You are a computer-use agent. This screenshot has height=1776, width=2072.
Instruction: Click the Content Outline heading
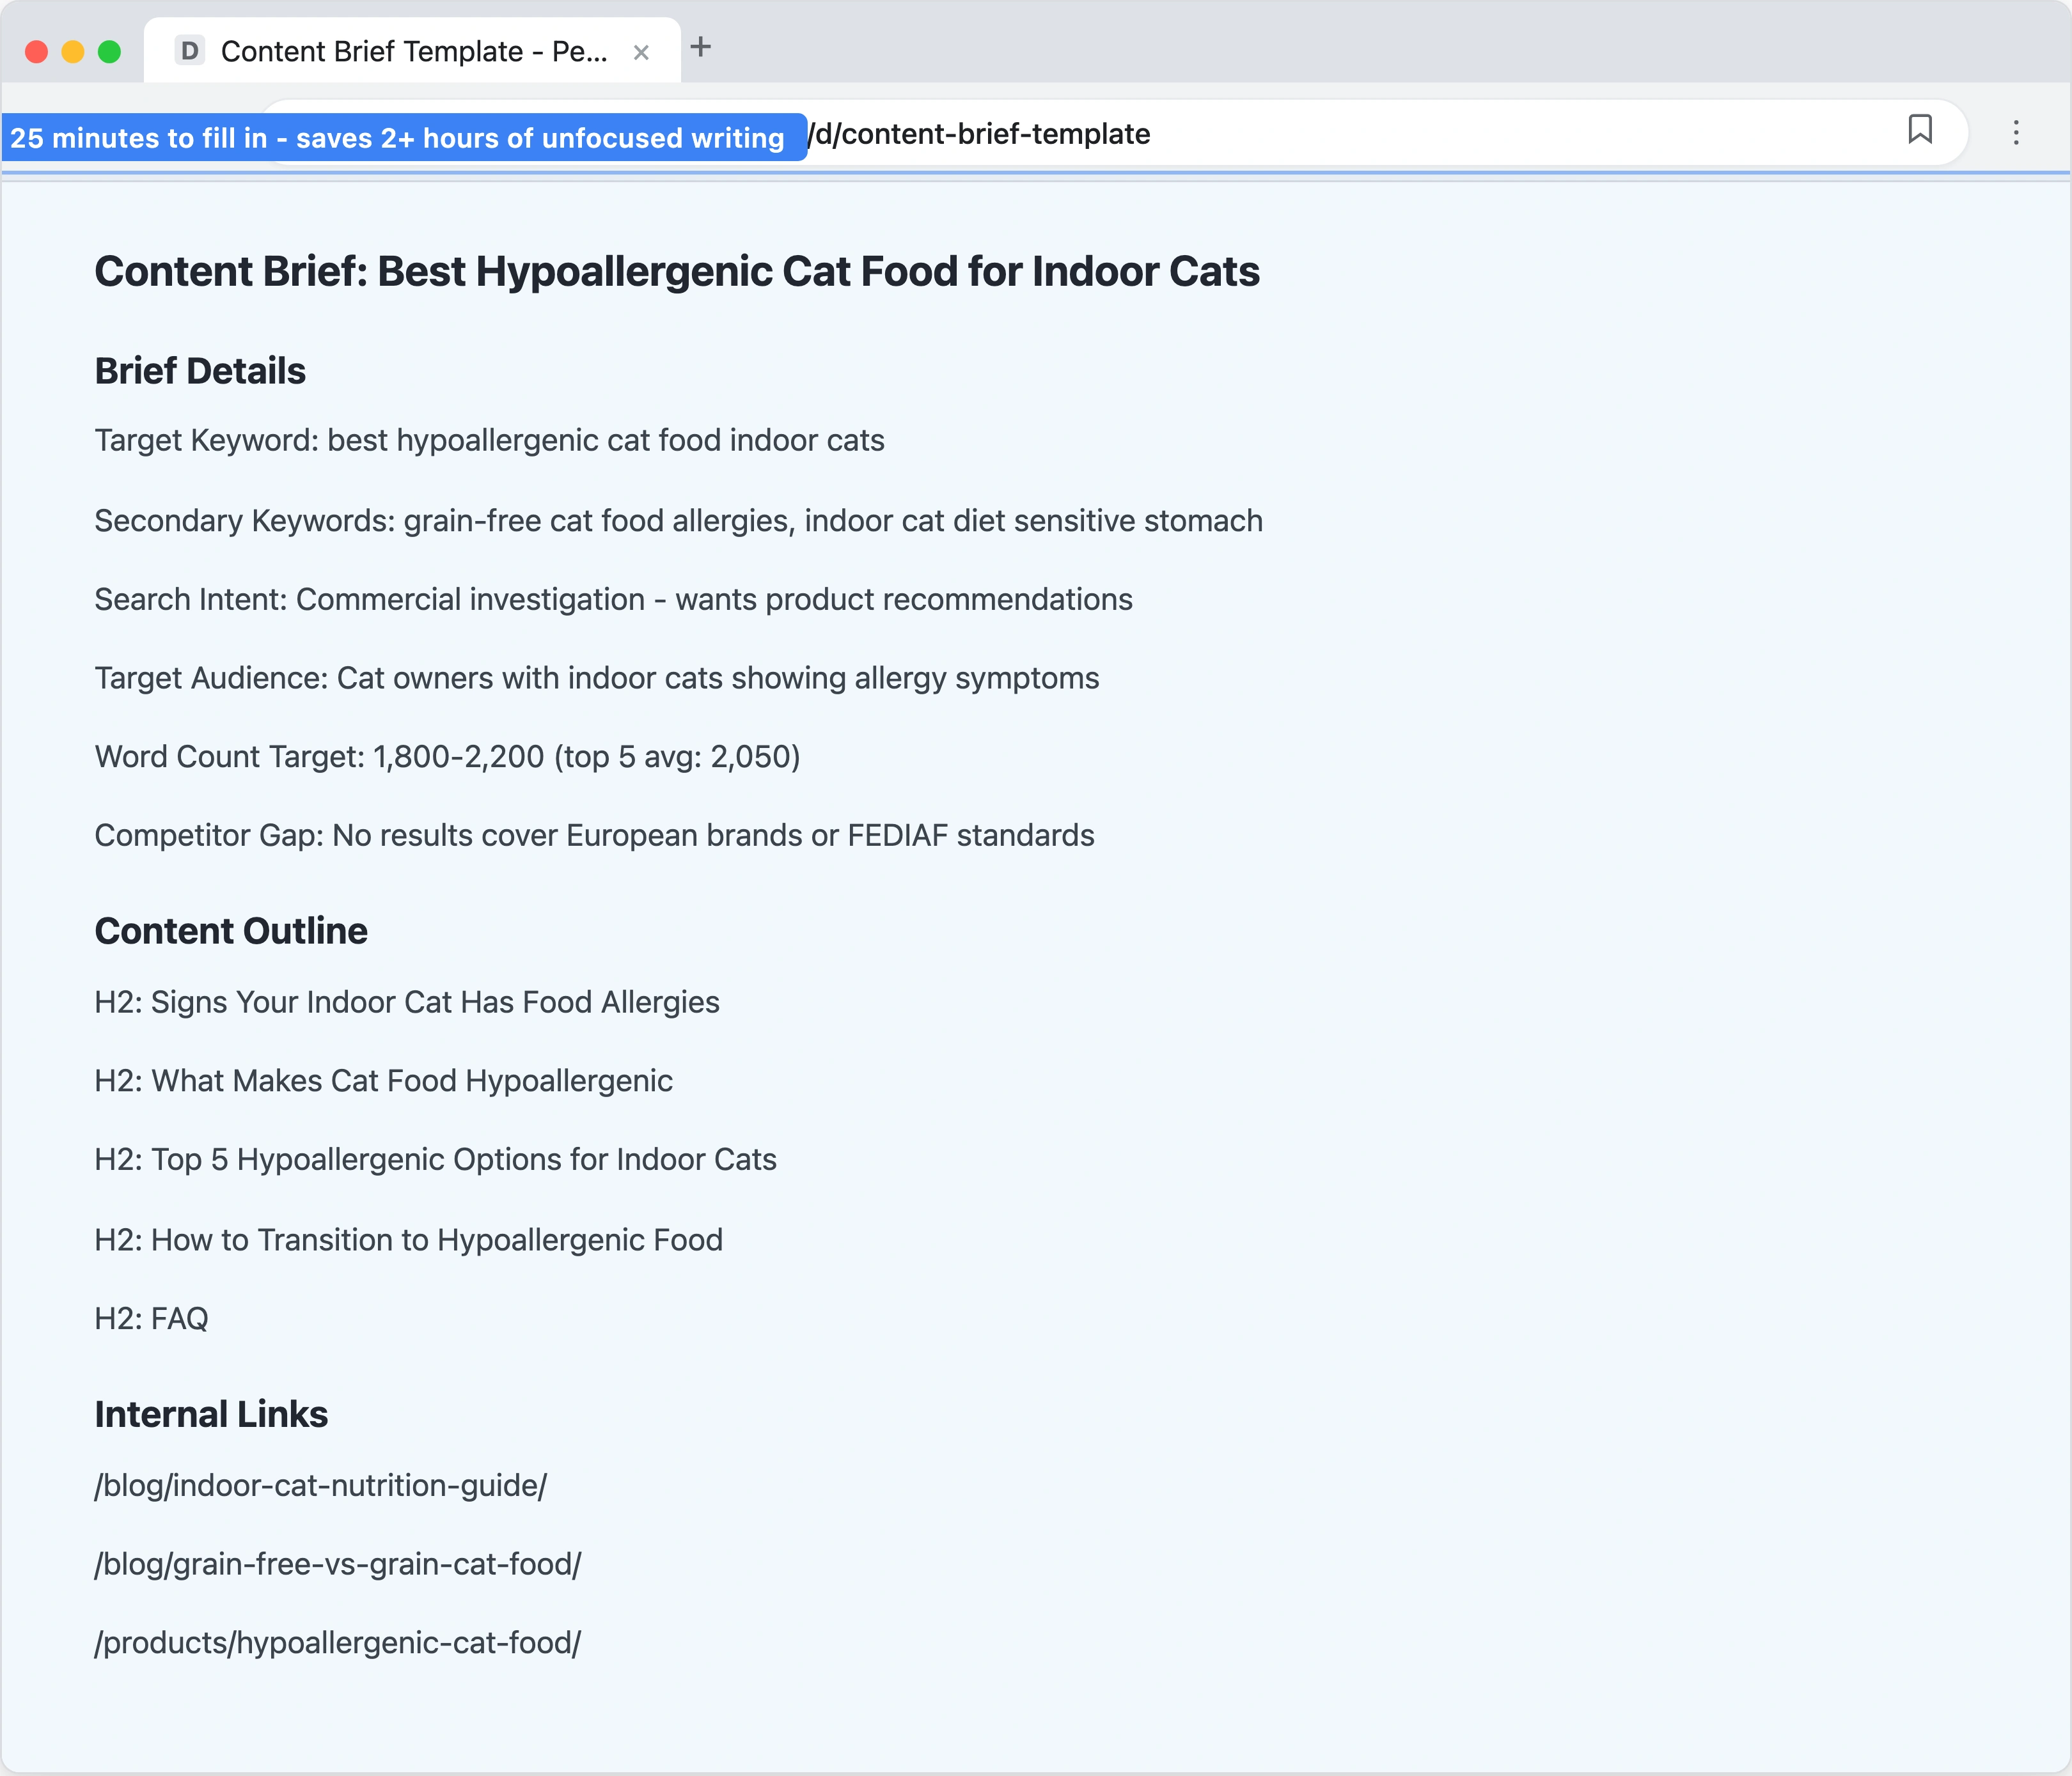(x=231, y=930)
